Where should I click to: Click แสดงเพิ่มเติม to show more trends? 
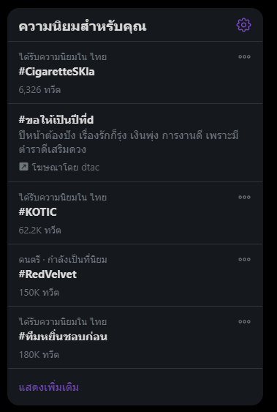pos(49,387)
